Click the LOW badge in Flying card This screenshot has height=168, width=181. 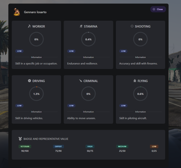(x=124, y=106)
